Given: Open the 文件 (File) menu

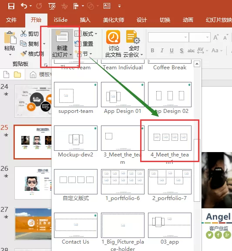Looking at the screenshot, I should 11,20.
